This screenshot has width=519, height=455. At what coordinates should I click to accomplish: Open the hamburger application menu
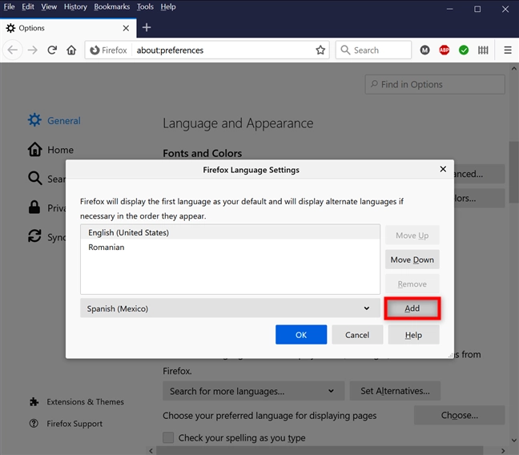tap(508, 50)
